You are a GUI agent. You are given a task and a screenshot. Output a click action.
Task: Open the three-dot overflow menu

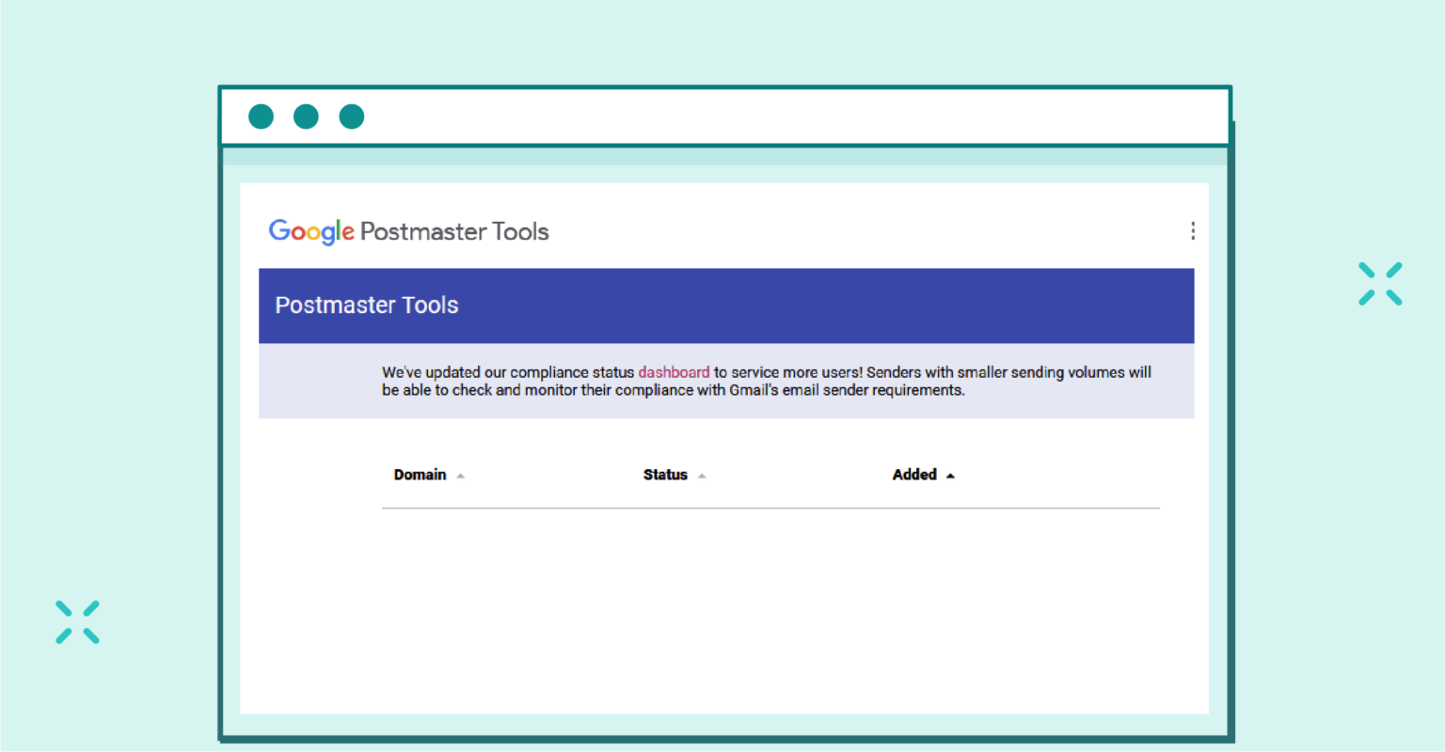tap(1192, 231)
